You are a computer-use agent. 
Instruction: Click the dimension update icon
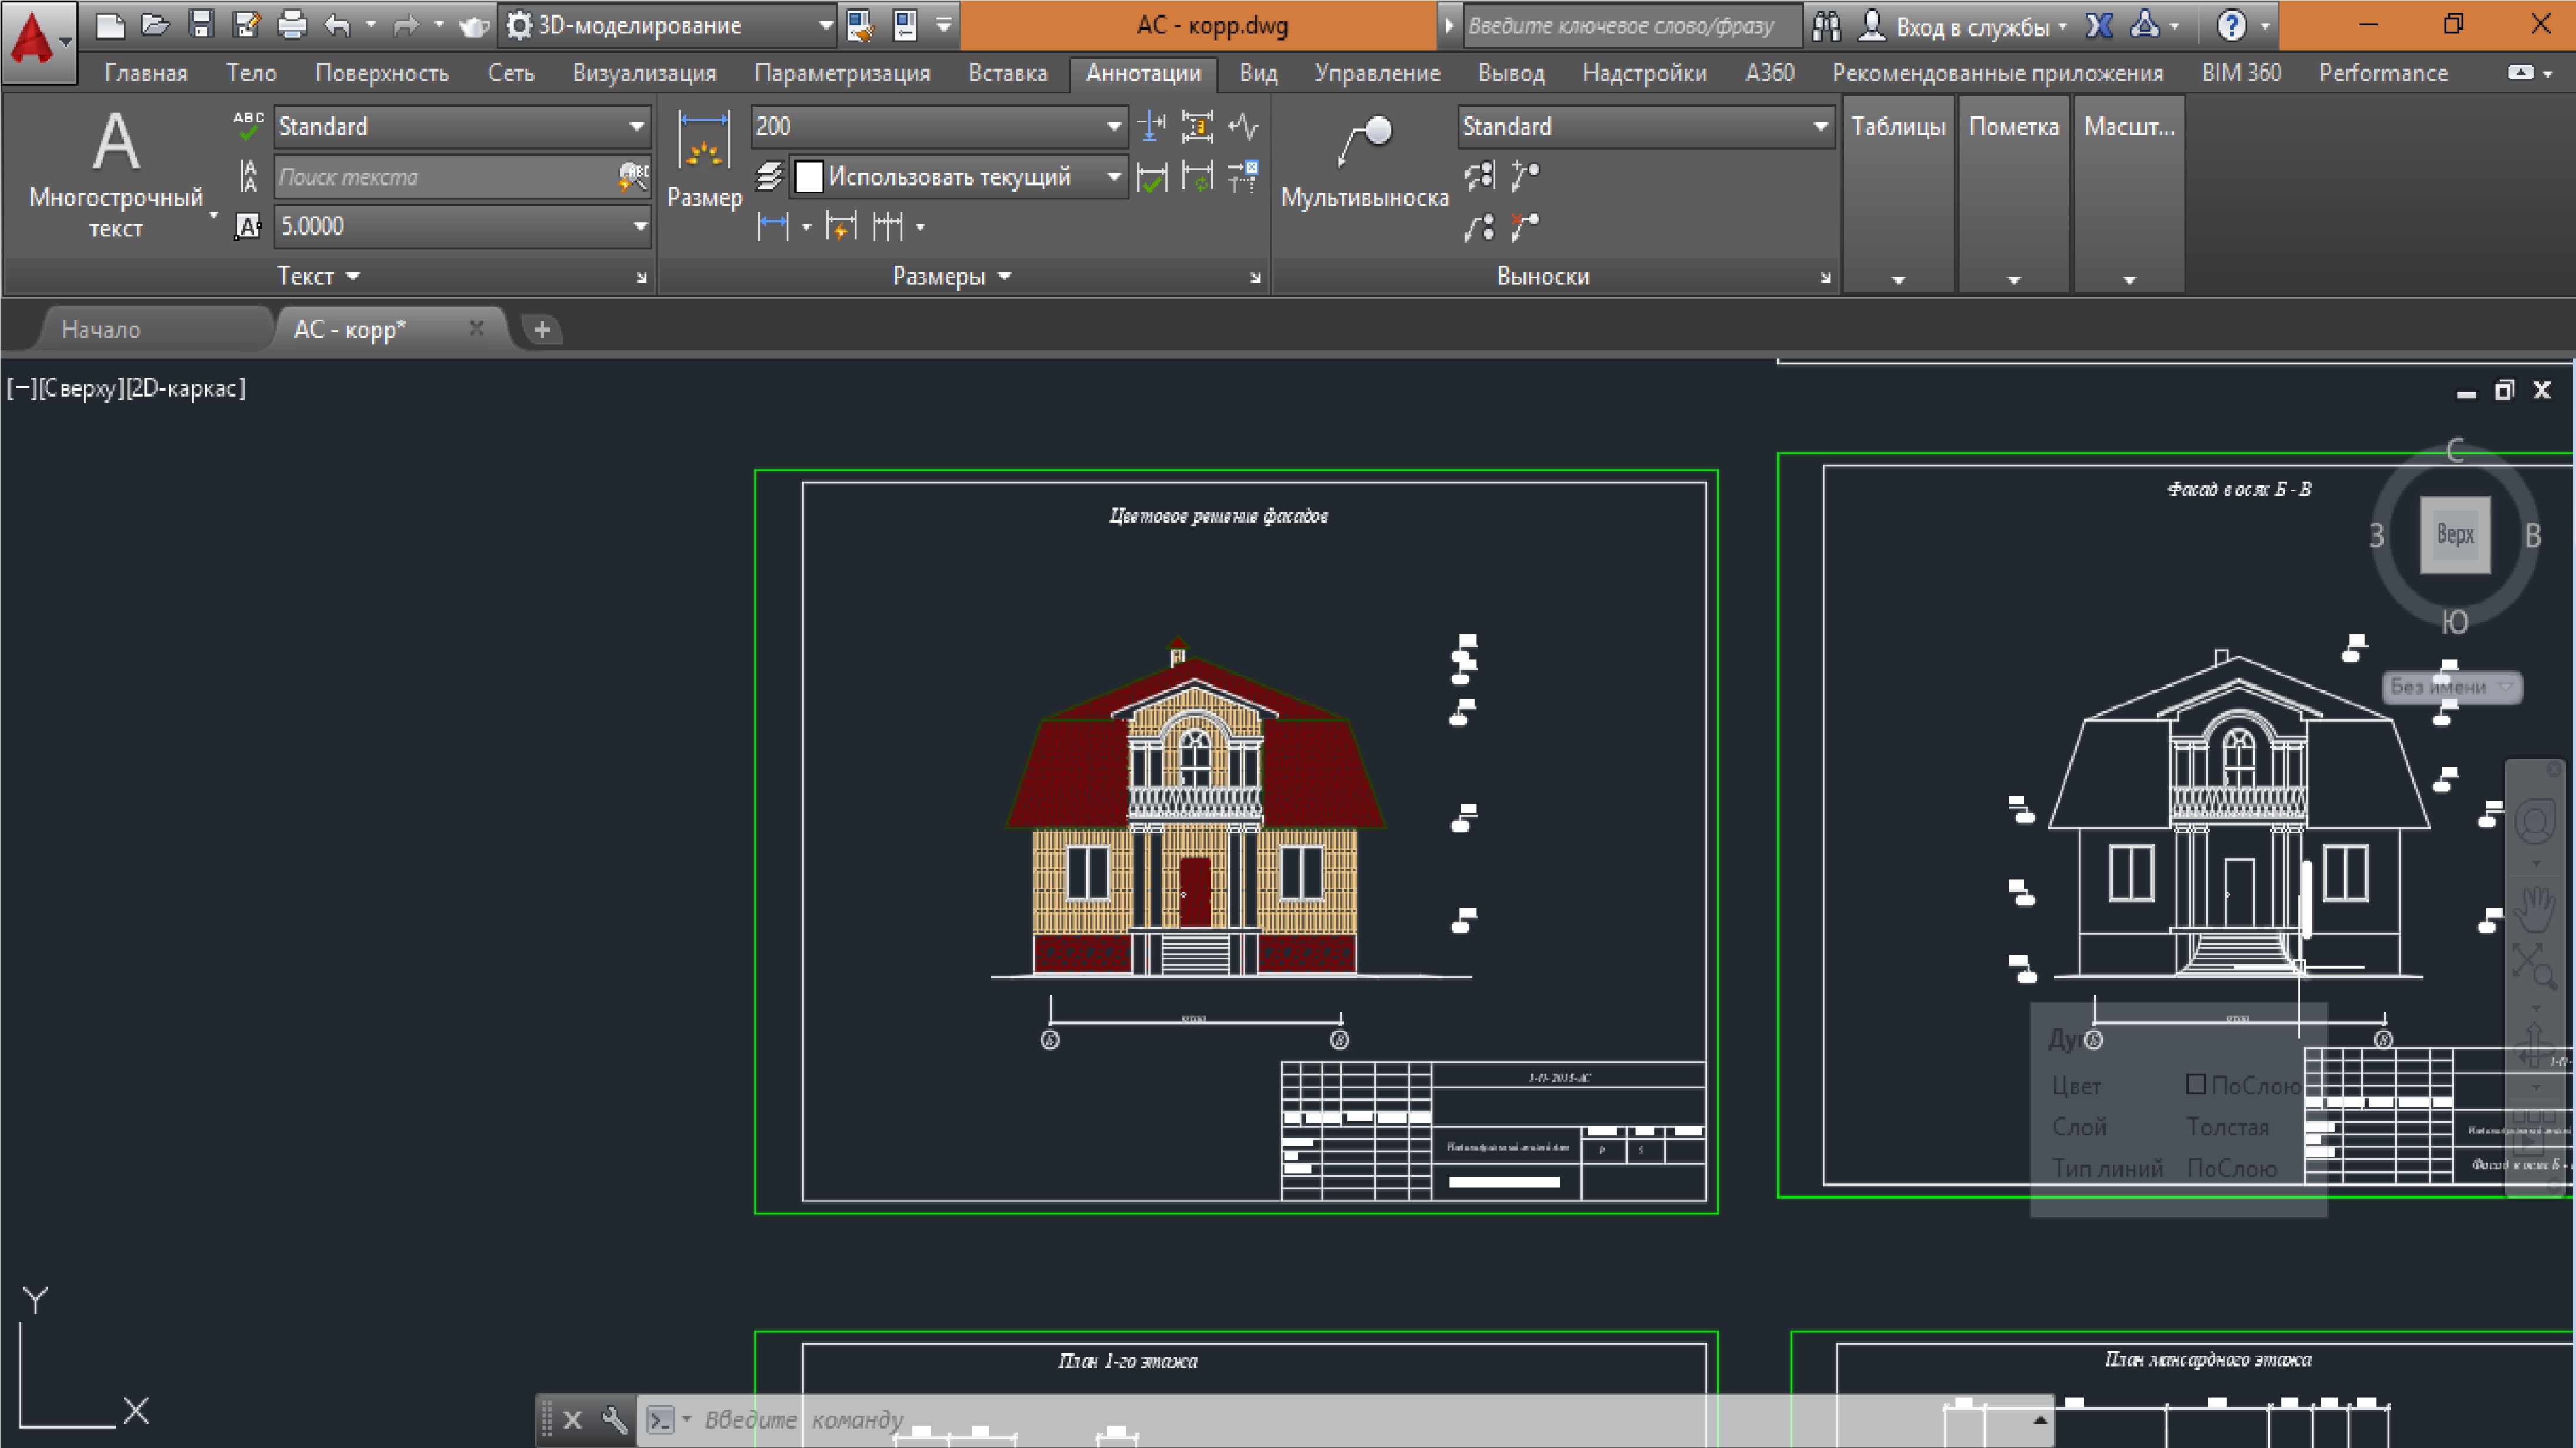click(1197, 178)
